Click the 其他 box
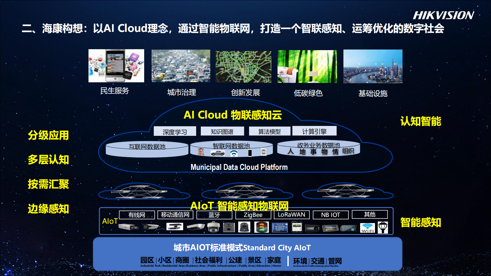 370,214
